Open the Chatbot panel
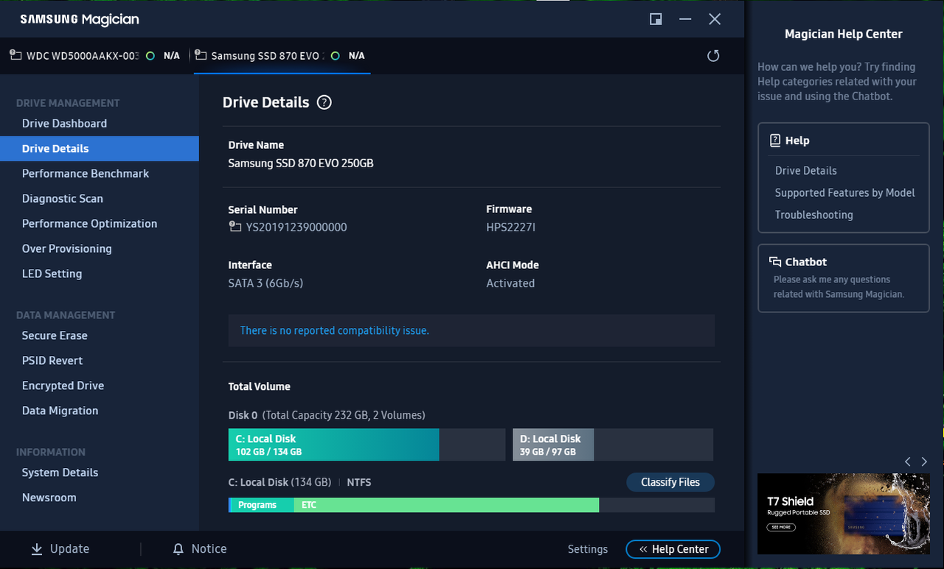Viewport: 944px width, 569px height. pos(844,279)
